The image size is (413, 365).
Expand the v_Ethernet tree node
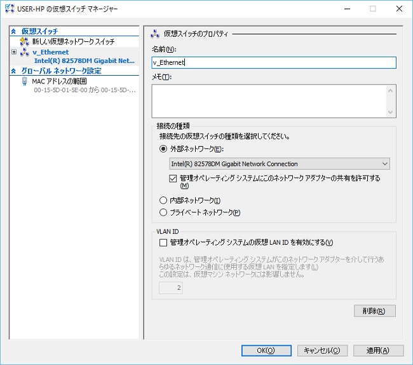point(14,52)
